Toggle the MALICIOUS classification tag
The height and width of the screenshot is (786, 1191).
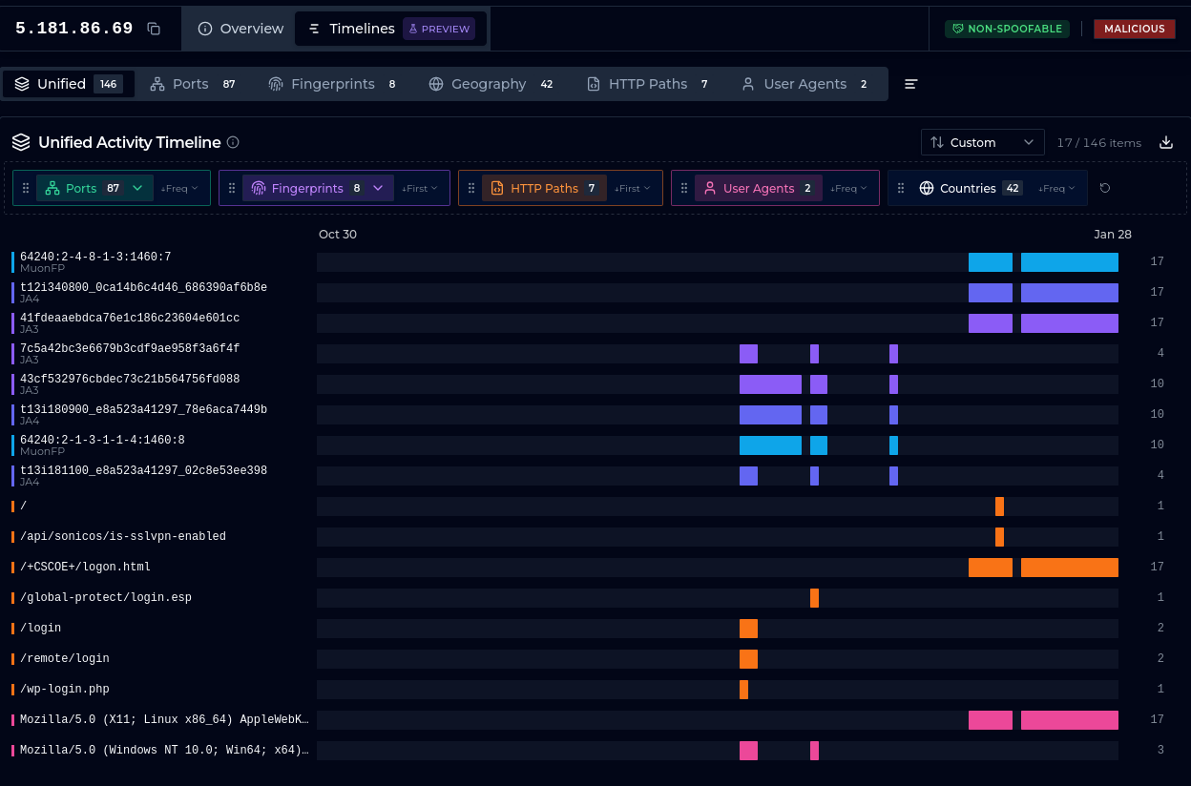coord(1134,29)
